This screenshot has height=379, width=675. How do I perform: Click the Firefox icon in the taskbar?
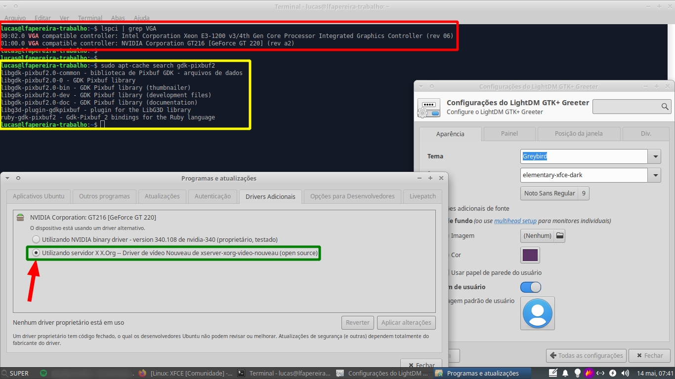143,374
